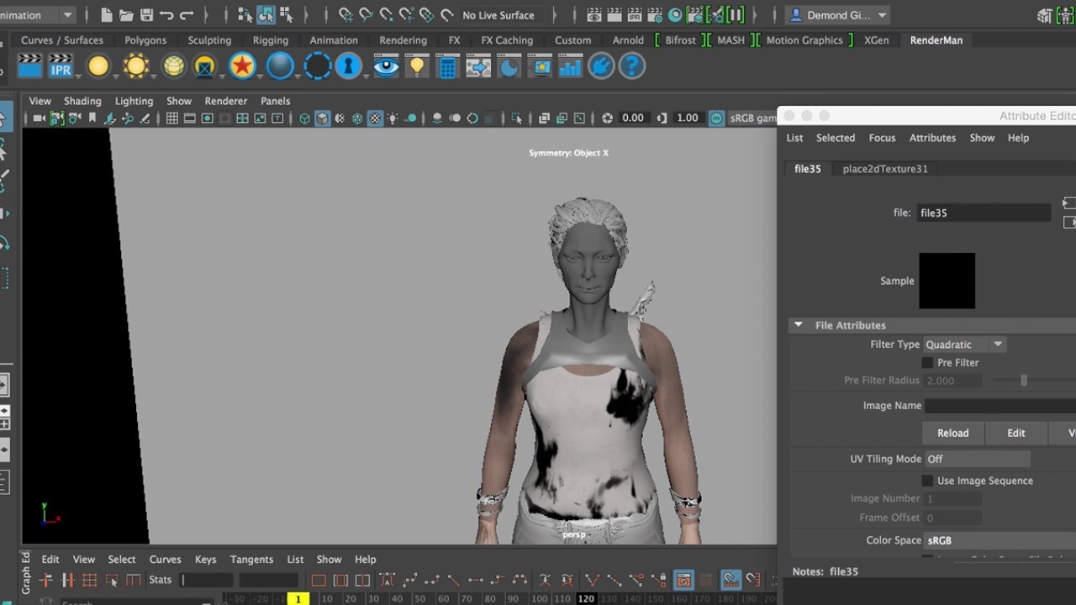Image resolution: width=1076 pixels, height=605 pixels.
Task: Click the Pixar red star ball icon
Action: 242,66
